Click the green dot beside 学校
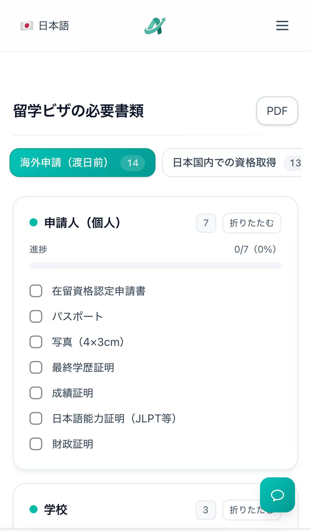311x531 pixels. pyautogui.click(x=33, y=509)
